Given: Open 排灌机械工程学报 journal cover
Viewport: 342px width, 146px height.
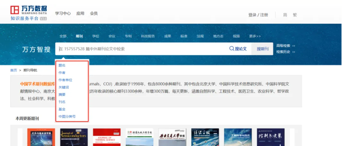Looking at the screenshot, I should pyautogui.click(x=140, y=137).
